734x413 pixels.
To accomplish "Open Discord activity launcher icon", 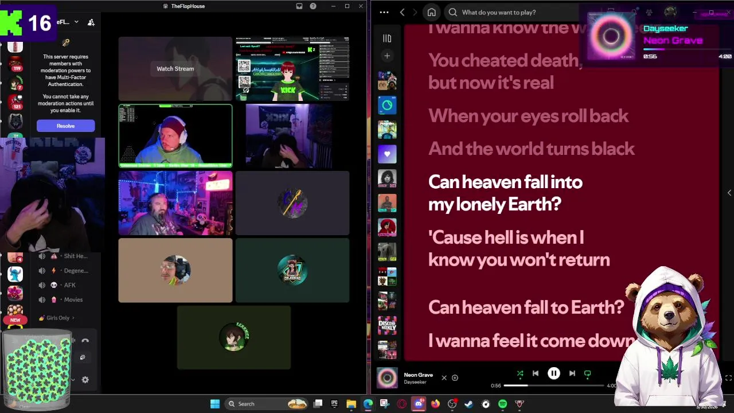I will (x=83, y=357).
